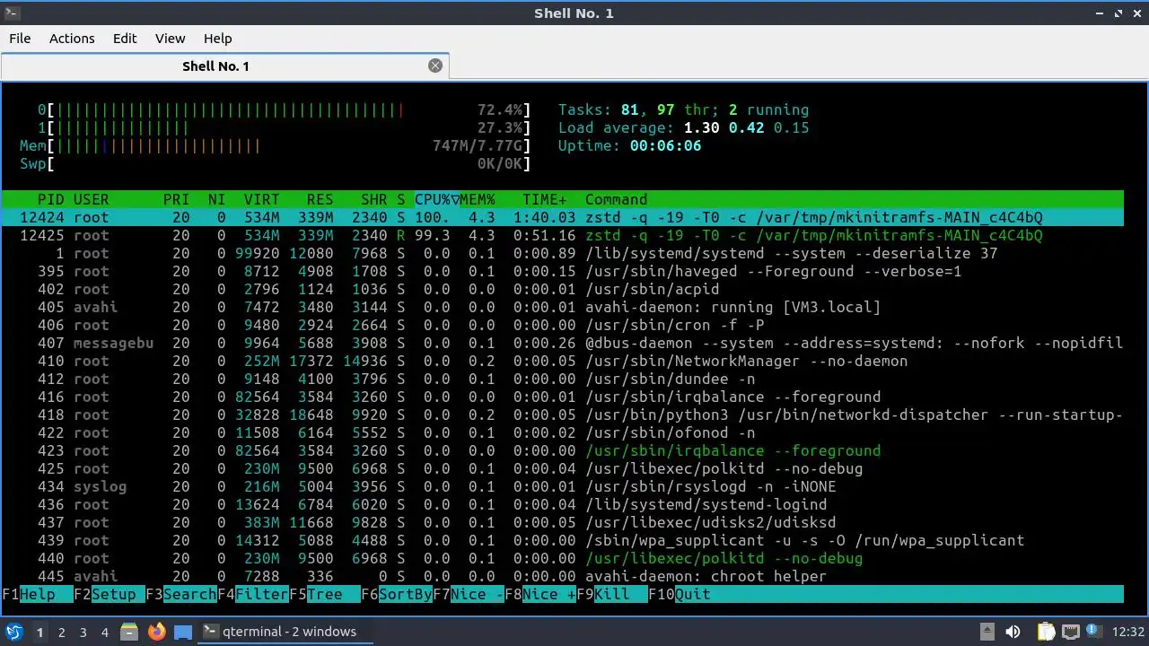Open the View menu
The image size is (1149, 646).
[x=170, y=39]
